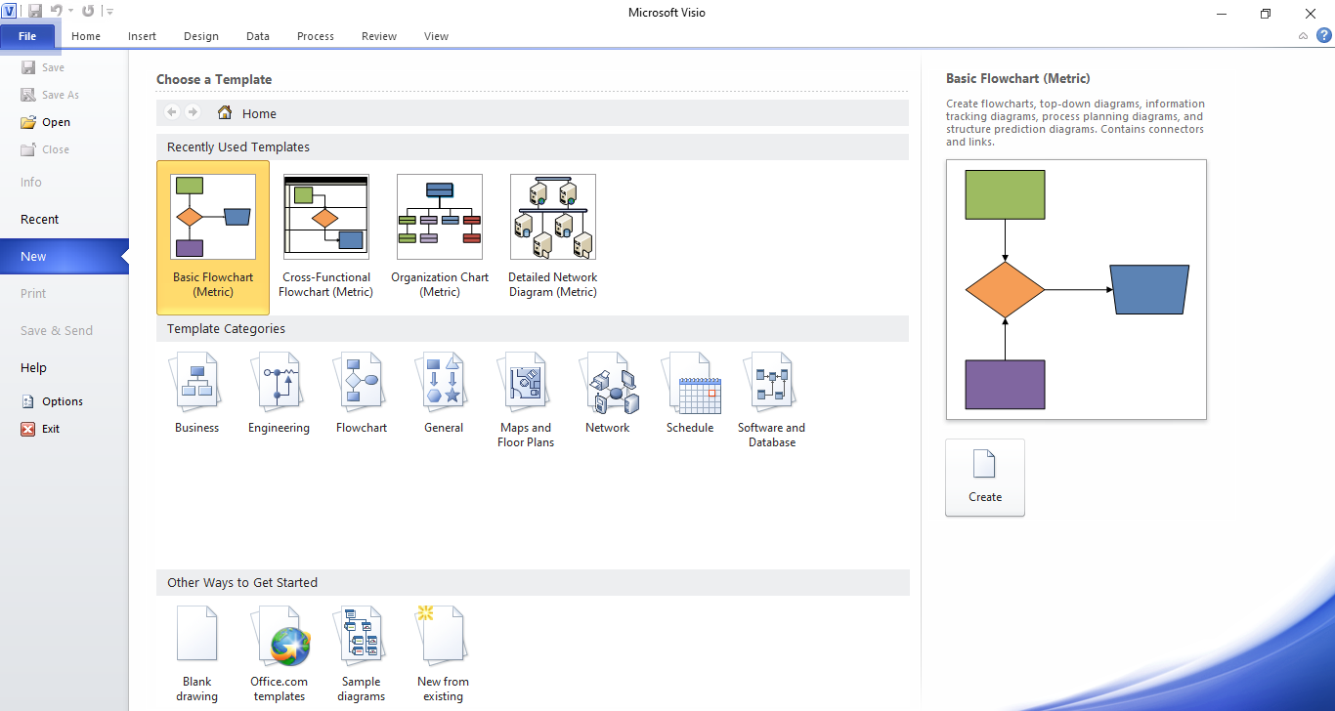Open the Undo history dropdown arrow
Screen dimensions: 1335x711
coord(71,12)
